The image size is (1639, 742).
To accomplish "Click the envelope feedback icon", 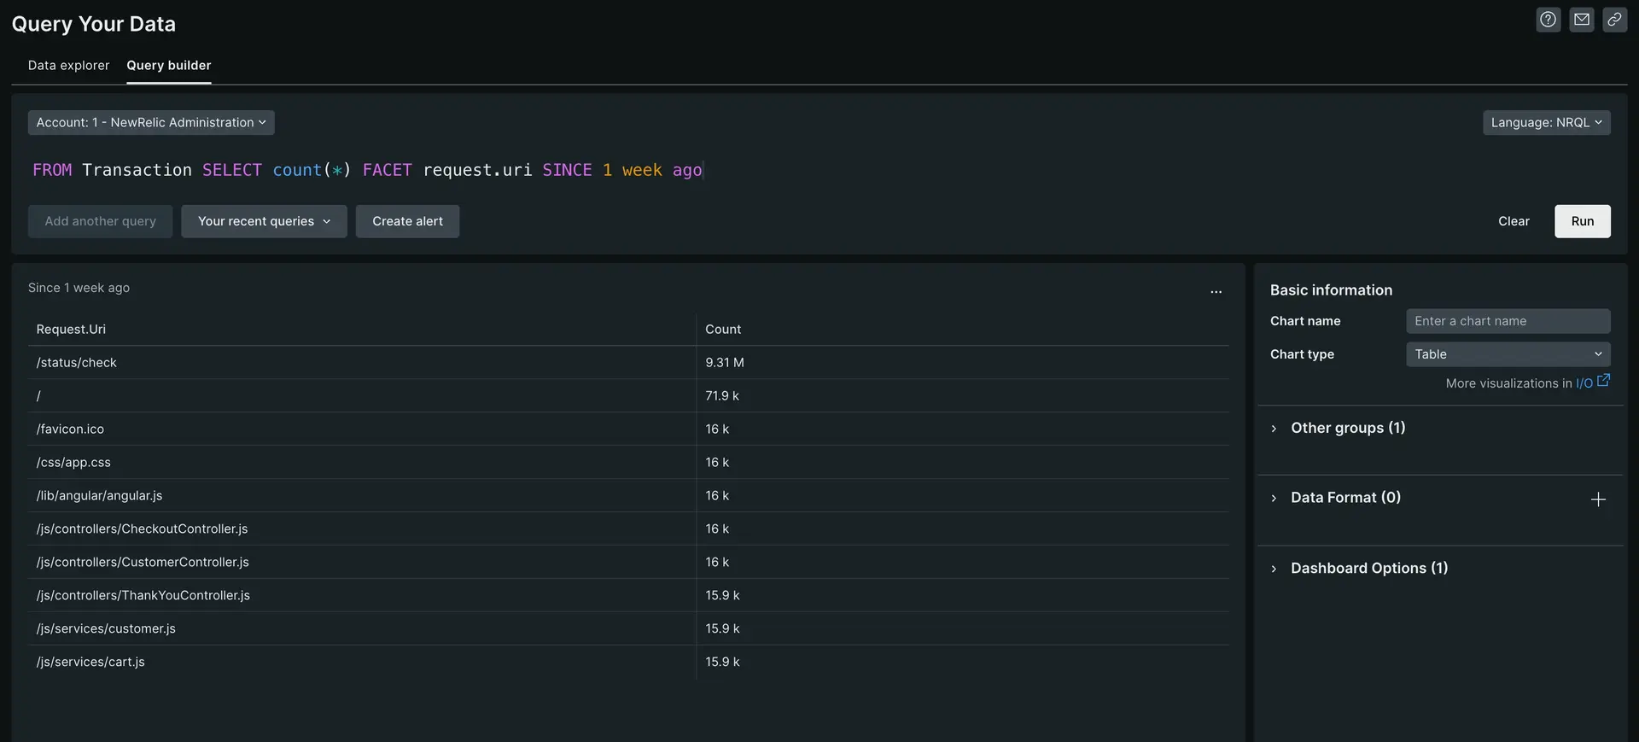I will pyautogui.click(x=1581, y=20).
